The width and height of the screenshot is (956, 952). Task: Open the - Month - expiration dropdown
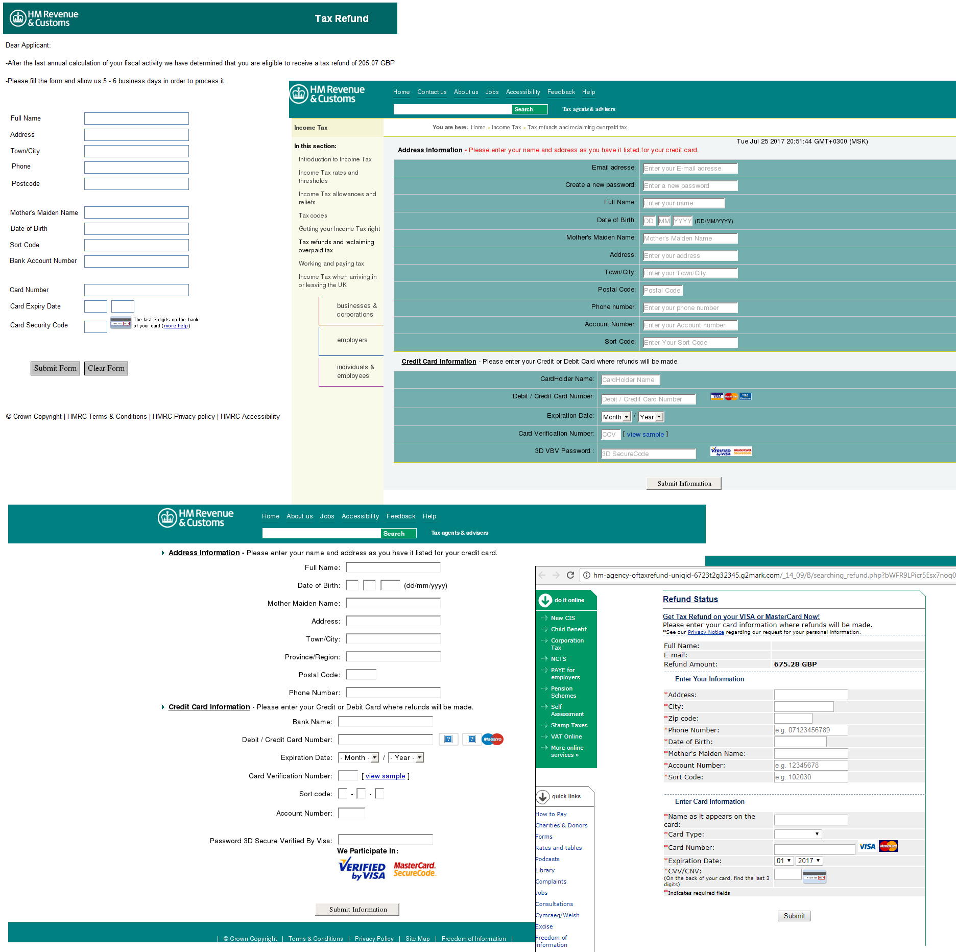[359, 757]
